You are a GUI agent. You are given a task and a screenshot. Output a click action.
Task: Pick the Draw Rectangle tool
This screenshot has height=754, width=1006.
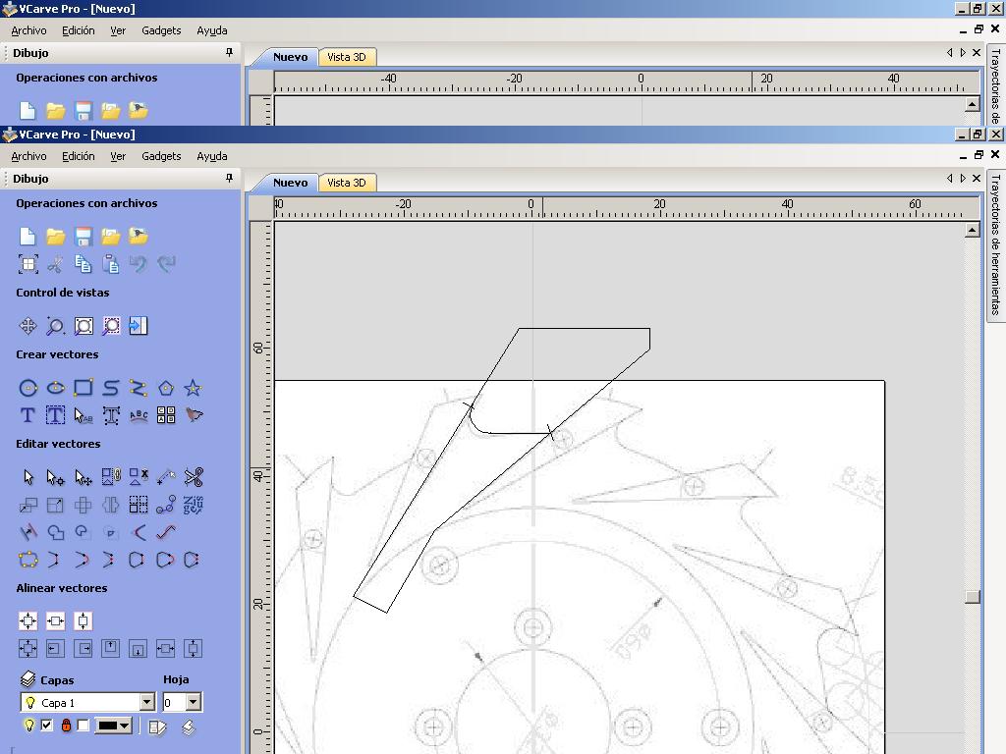tap(84, 388)
